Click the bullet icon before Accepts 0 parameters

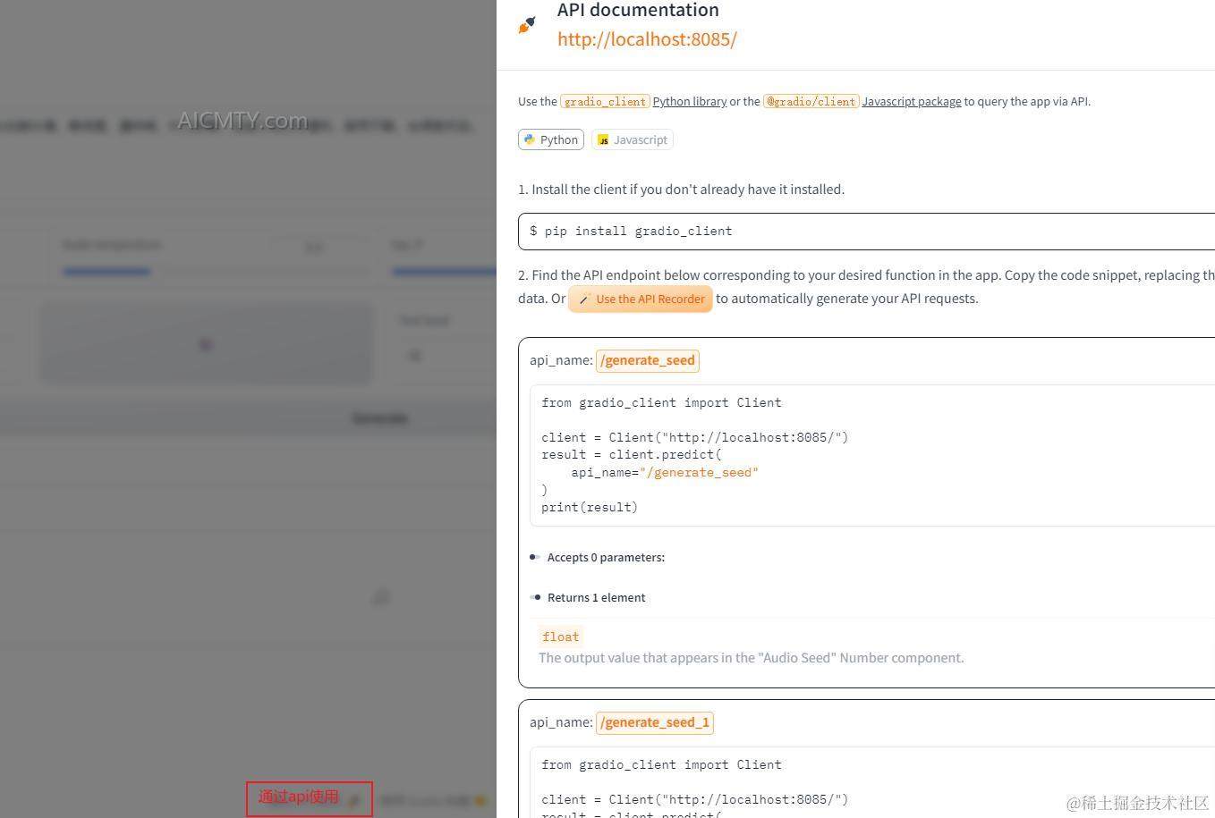535,557
